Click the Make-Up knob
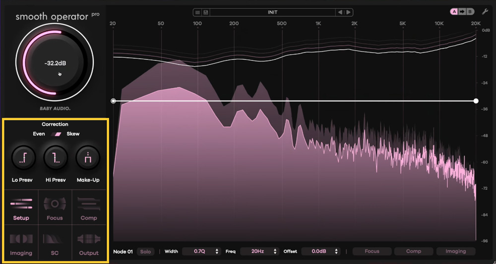496x264 pixels. [x=88, y=158]
